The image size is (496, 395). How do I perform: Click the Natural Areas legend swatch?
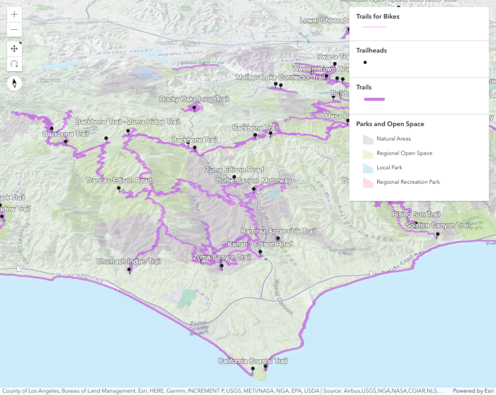click(367, 139)
